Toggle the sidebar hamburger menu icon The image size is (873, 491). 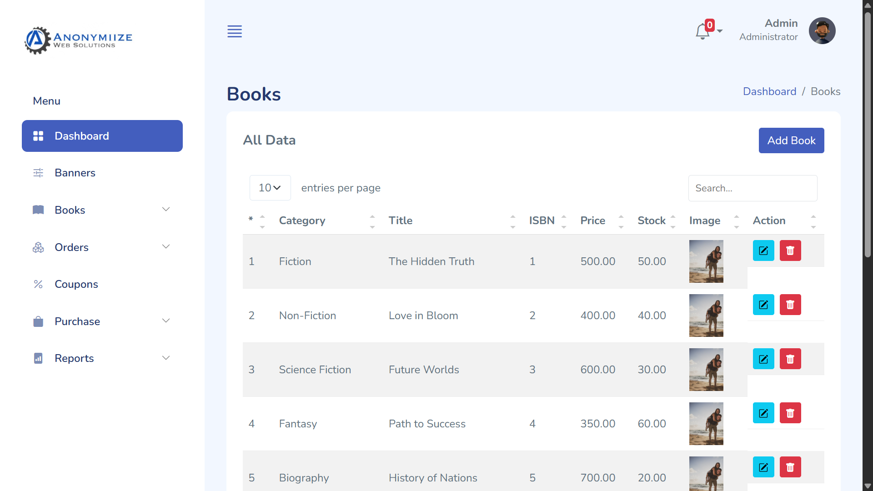(x=235, y=31)
